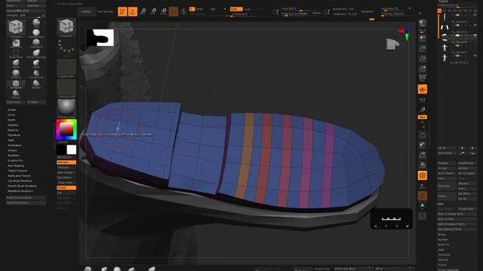
Task: Expand the Elasticity brush submenu
Action: (13, 130)
